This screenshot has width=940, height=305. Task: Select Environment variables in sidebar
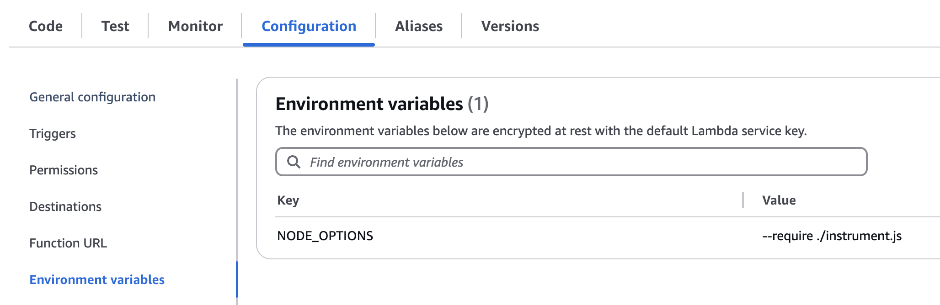coord(97,279)
